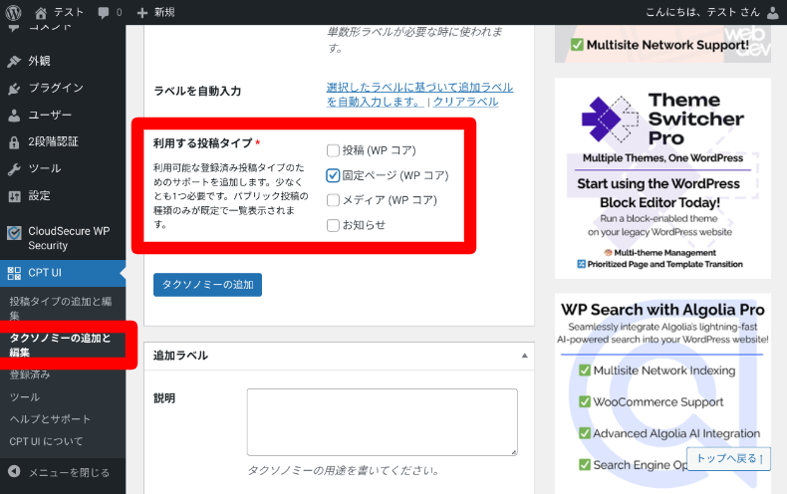Click the Theme Switcher Pro logo

[x=610, y=120]
